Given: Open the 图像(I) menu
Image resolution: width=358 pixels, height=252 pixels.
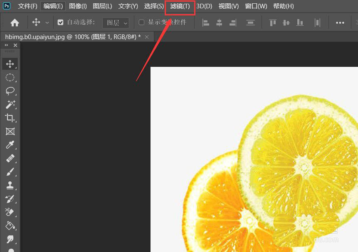Looking at the screenshot, I should coord(78,6).
